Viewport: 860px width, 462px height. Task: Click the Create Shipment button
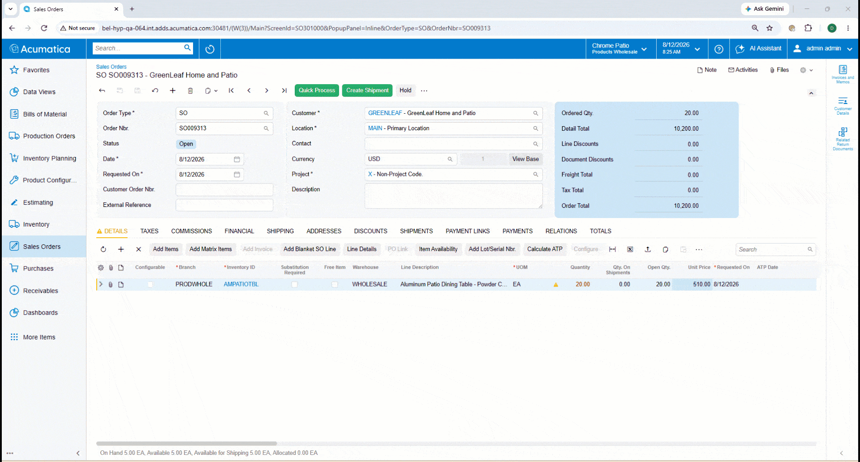click(367, 90)
